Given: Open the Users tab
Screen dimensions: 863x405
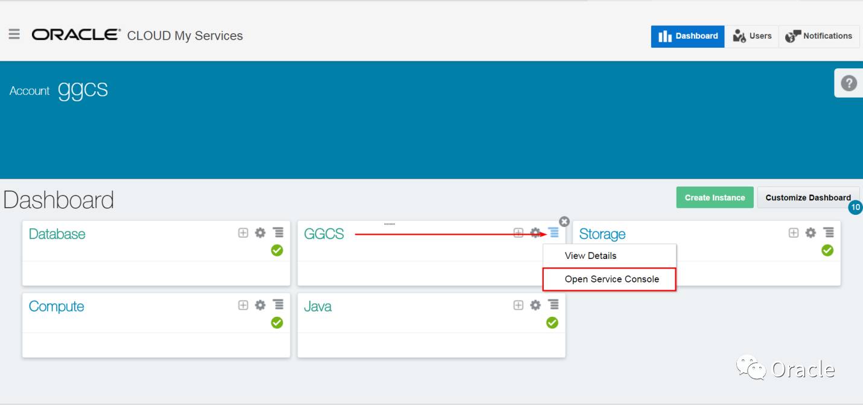Looking at the screenshot, I should [752, 36].
